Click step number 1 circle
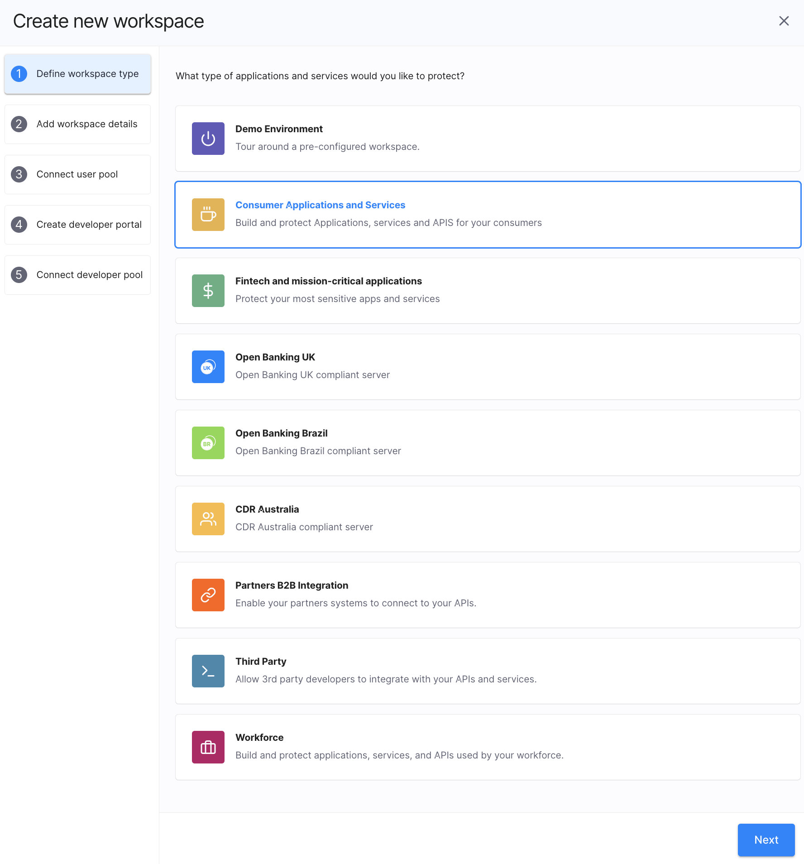Viewport: 804px width, 864px height. pos(19,74)
